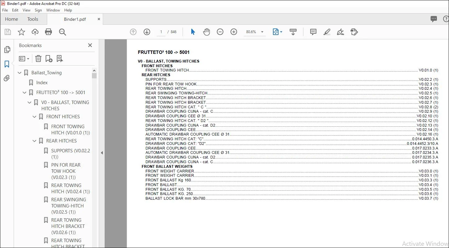Zoom out with the minus icon

(x=220, y=32)
